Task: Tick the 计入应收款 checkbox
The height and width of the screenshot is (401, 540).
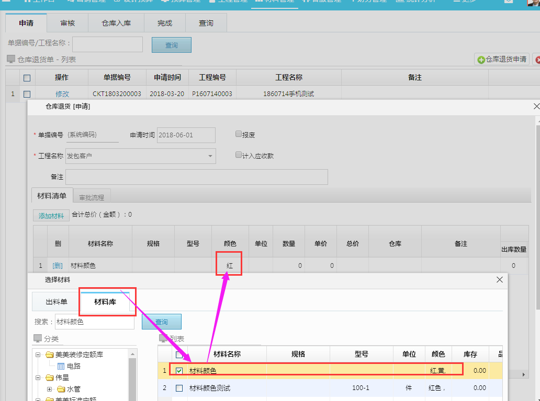Action: click(239, 155)
